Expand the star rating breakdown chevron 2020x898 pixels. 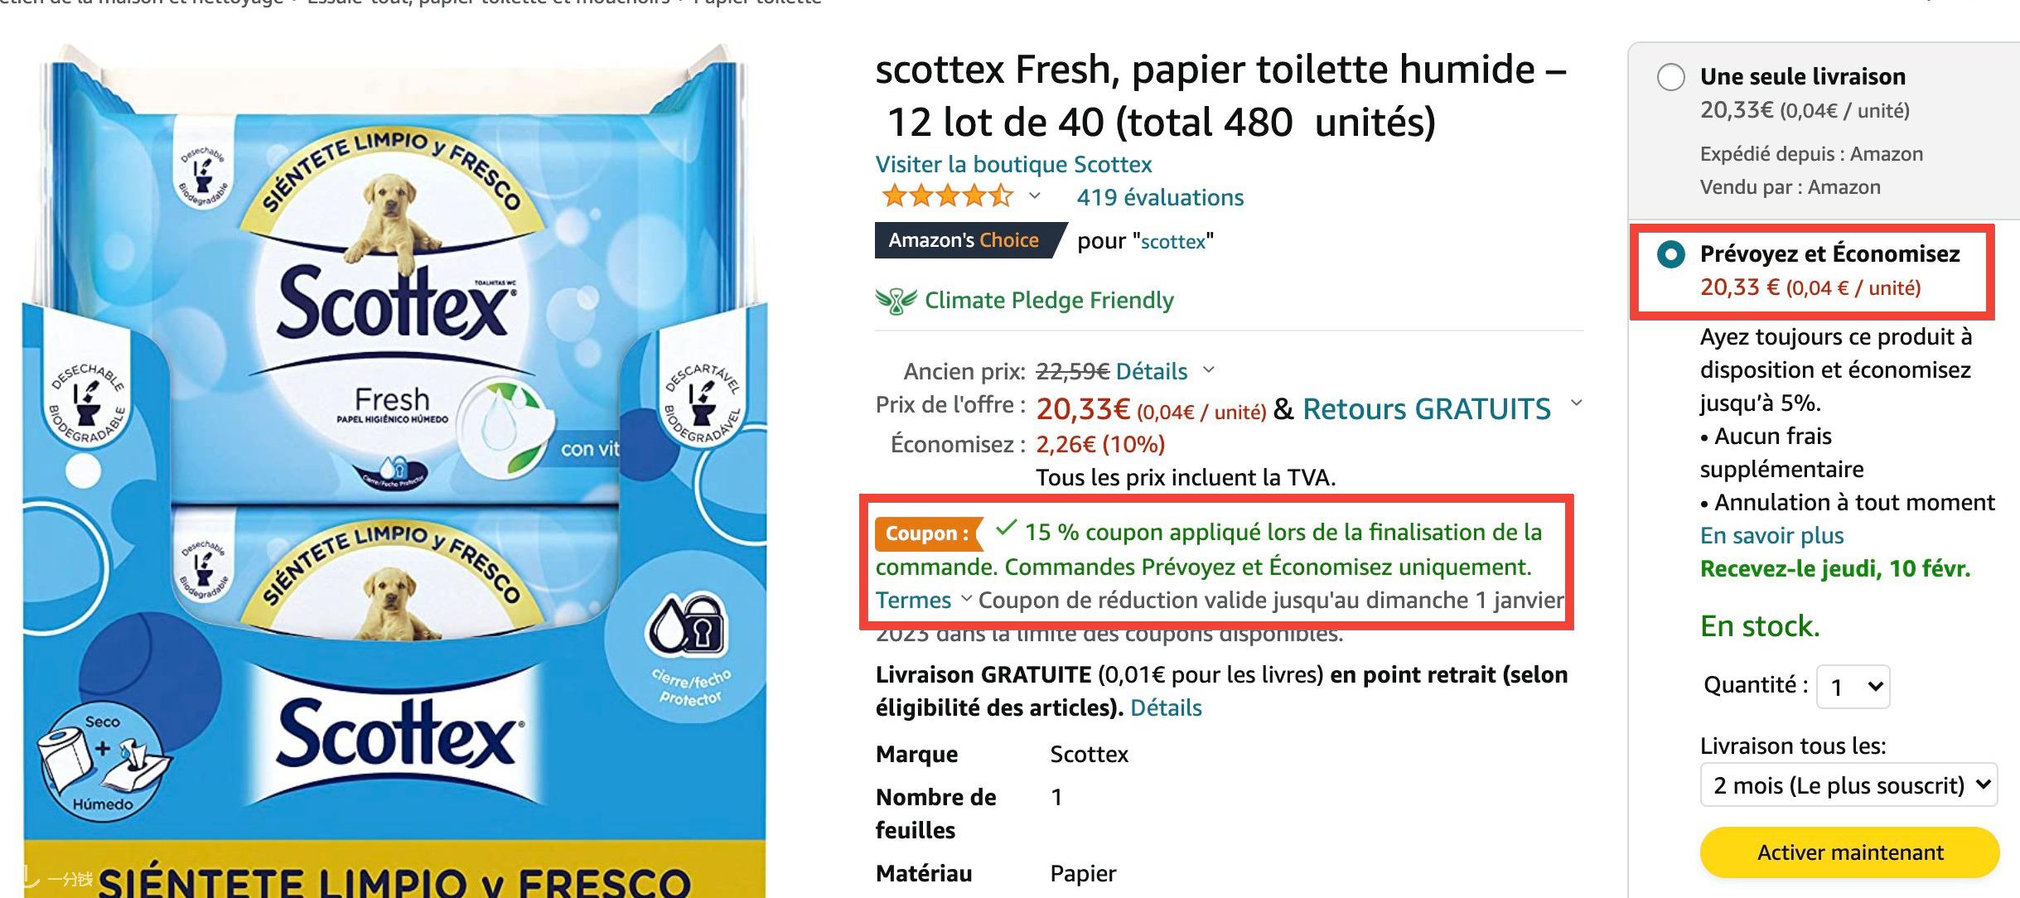(x=1034, y=196)
